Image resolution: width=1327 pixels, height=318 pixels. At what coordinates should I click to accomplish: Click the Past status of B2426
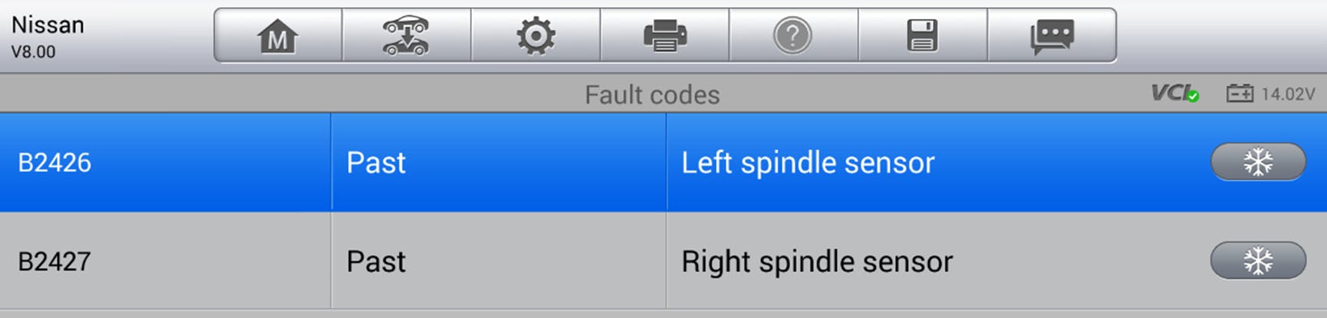(376, 162)
